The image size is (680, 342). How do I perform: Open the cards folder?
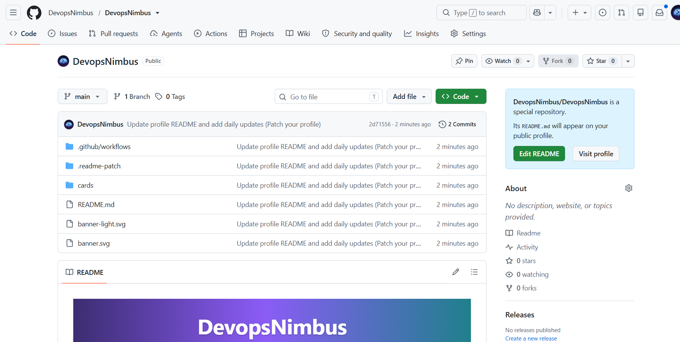85,185
